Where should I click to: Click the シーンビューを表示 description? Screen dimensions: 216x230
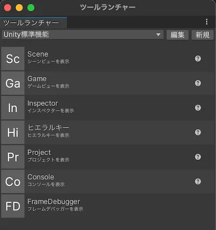[x=48, y=61]
